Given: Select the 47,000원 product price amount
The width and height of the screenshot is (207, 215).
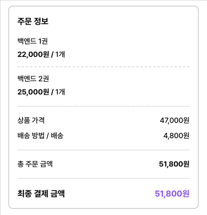Looking at the screenshot, I should pos(174,120).
